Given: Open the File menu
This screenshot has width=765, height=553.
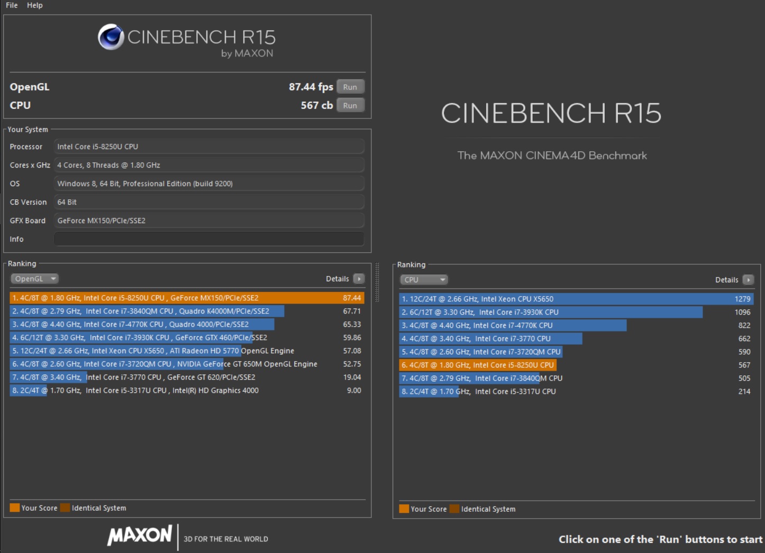Looking at the screenshot, I should coord(12,5).
